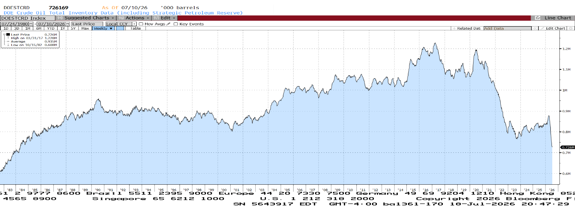Image resolution: width=575 pixels, height=215 pixels.
Task: Click the Edit Chart button
Action: pos(553,28)
